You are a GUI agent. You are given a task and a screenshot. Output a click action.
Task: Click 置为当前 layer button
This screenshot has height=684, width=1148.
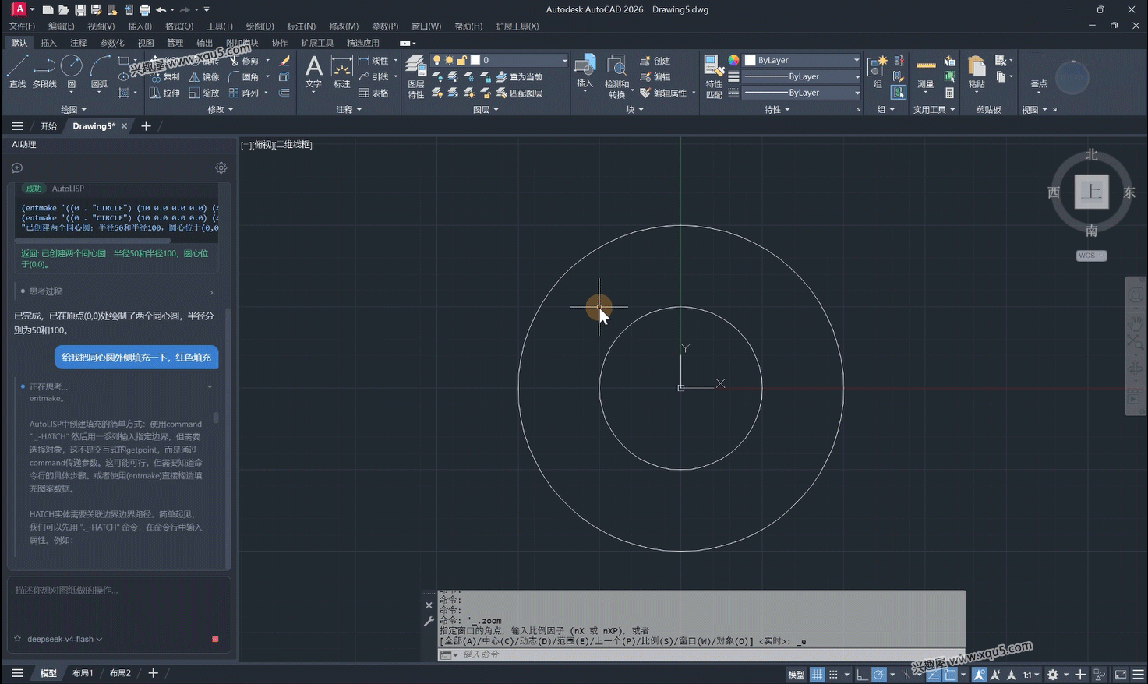click(x=520, y=77)
